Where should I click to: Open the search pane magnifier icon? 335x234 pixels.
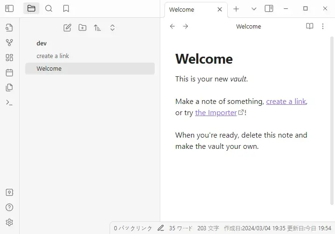pos(49,8)
